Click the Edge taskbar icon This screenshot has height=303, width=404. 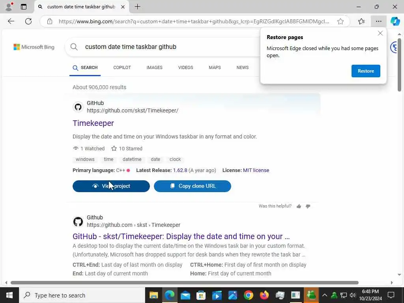tap(170, 295)
